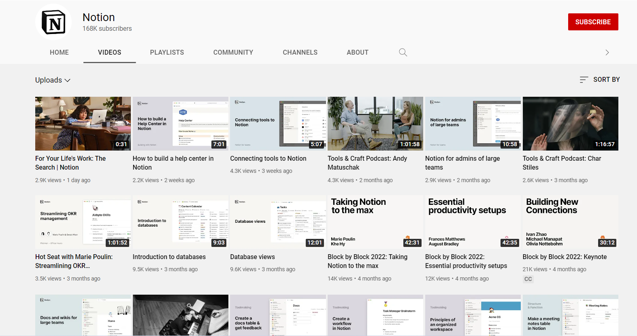Click '14K views • 4 months ago' text
This screenshot has width=637, height=336.
click(360, 279)
